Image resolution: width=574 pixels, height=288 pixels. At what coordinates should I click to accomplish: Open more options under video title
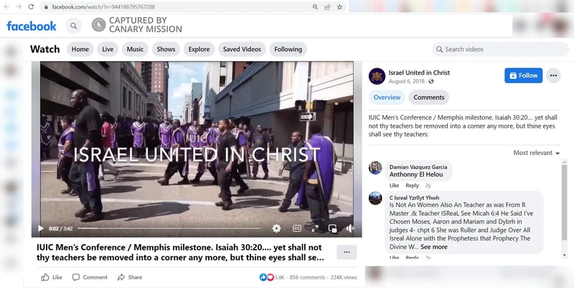coord(347,252)
